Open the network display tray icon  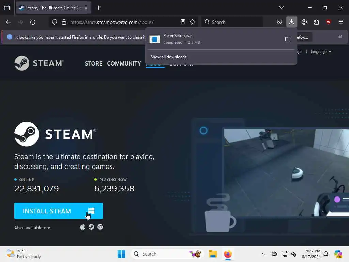click(x=285, y=254)
